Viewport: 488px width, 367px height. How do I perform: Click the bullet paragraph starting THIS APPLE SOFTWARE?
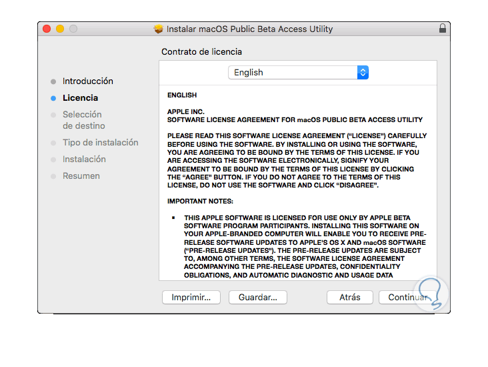pos(305,246)
